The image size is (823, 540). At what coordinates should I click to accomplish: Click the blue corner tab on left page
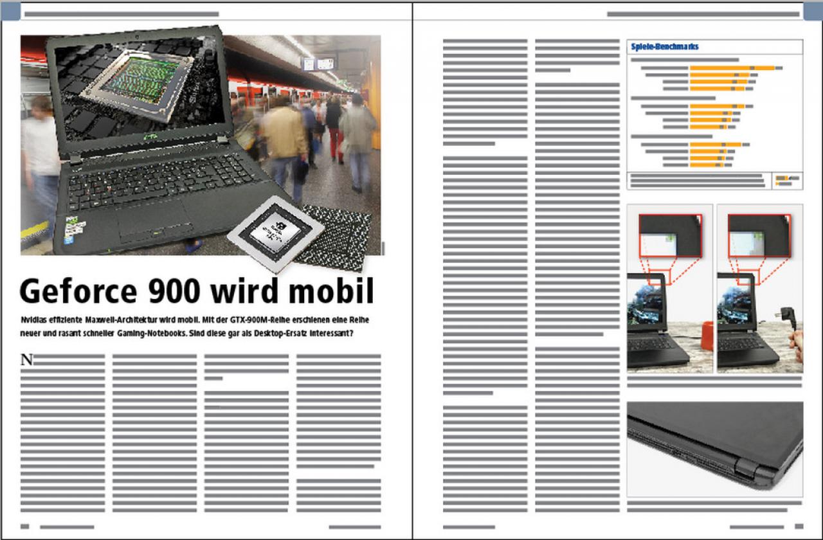click(x=10, y=12)
